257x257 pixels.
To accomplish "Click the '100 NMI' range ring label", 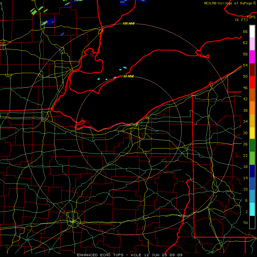I will (128, 23).
